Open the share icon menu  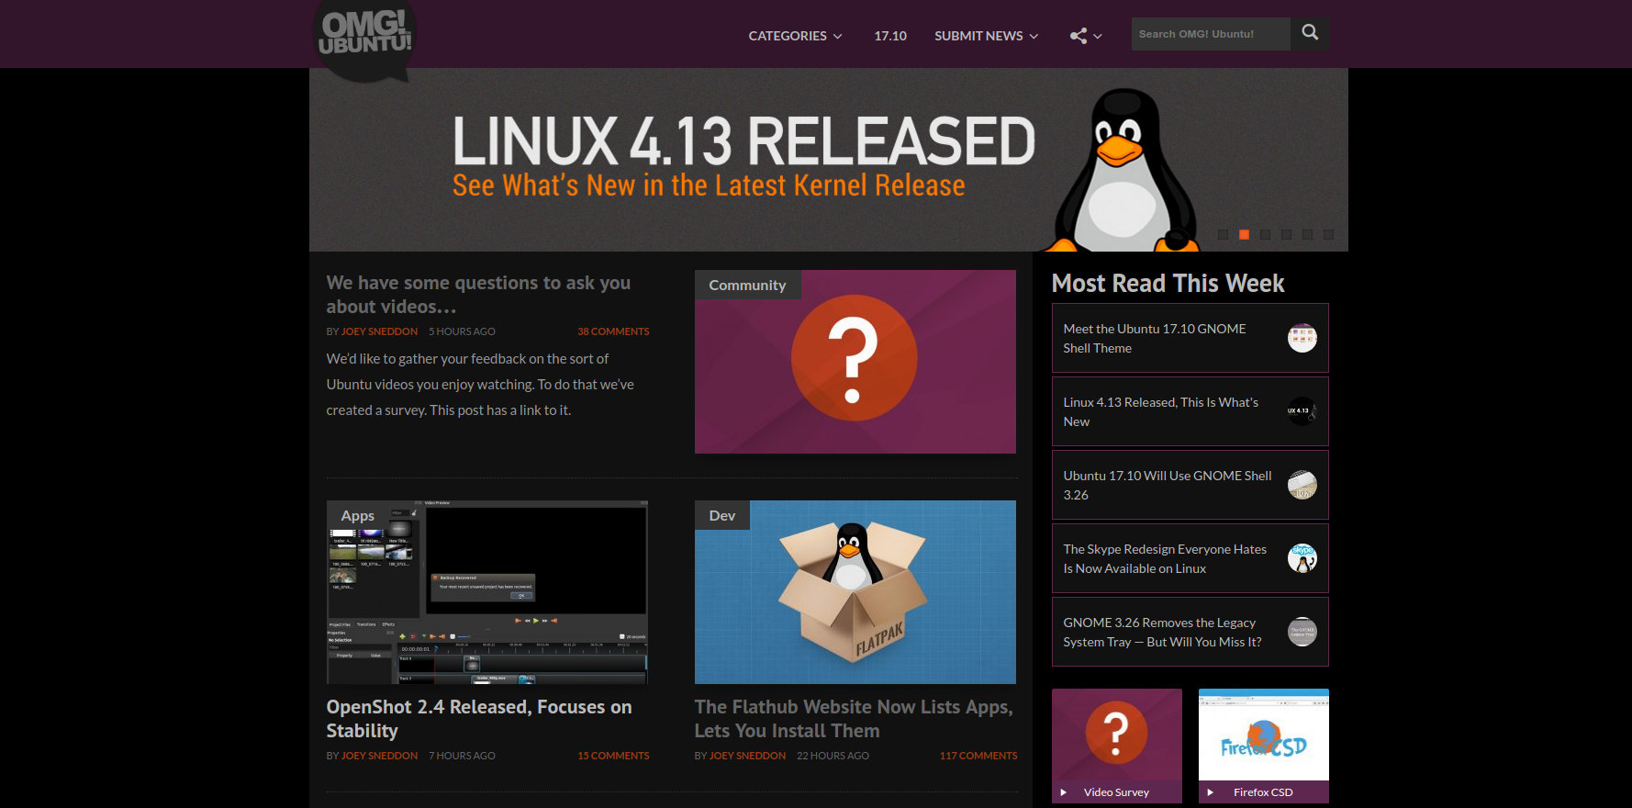(1086, 36)
